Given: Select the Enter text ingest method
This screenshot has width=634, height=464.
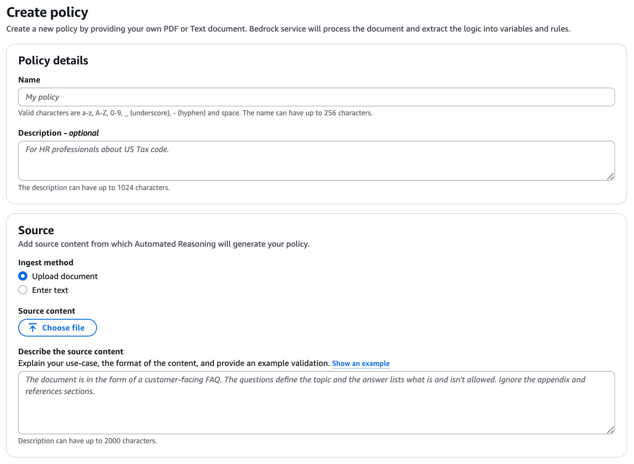Looking at the screenshot, I should click(x=22, y=290).
